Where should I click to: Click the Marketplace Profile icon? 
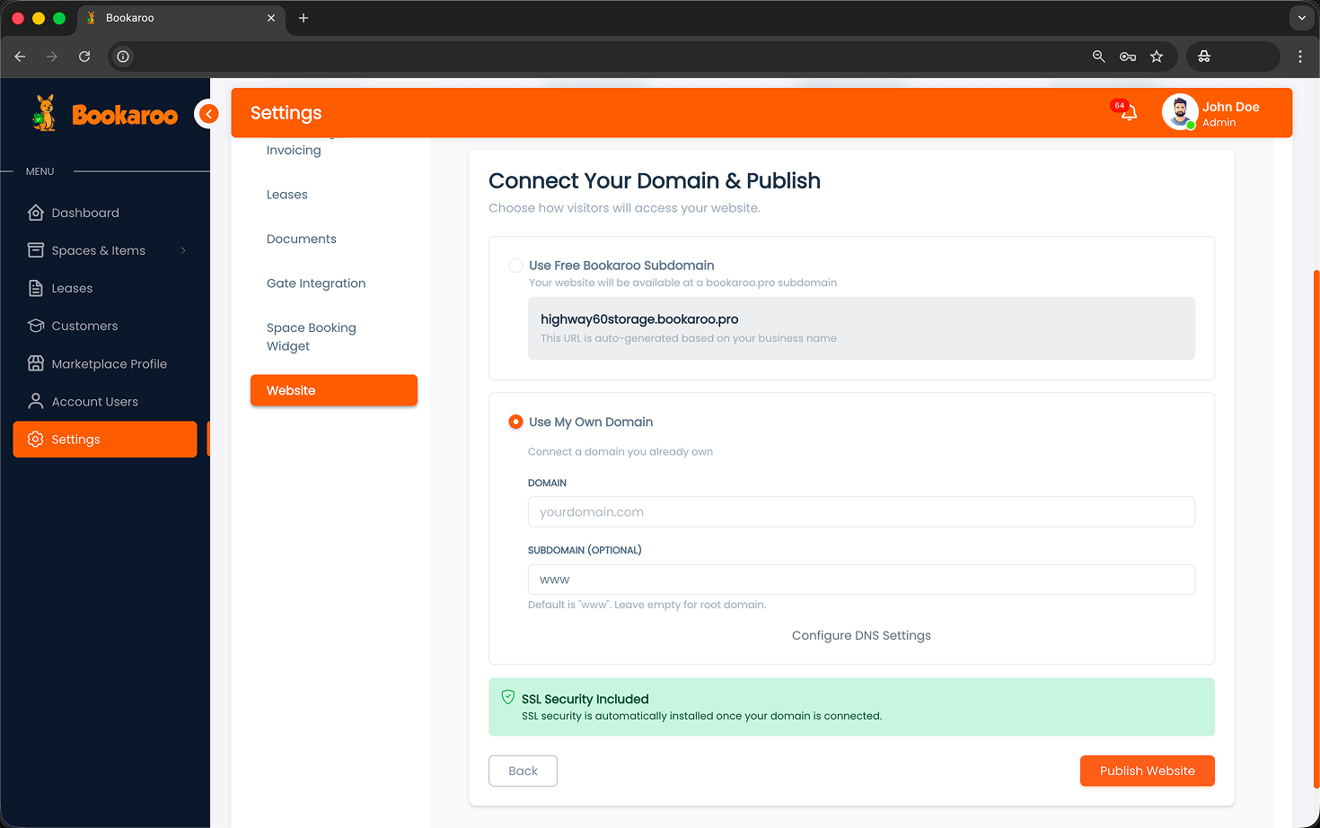[x=36, y=363]
